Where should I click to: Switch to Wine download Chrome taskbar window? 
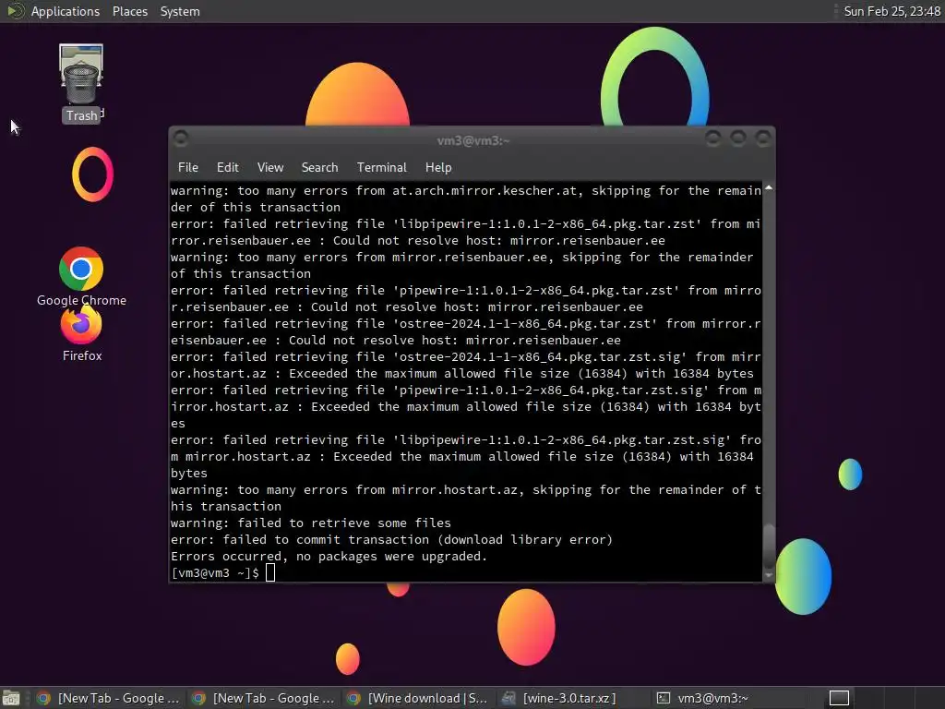tap(418, 698)
